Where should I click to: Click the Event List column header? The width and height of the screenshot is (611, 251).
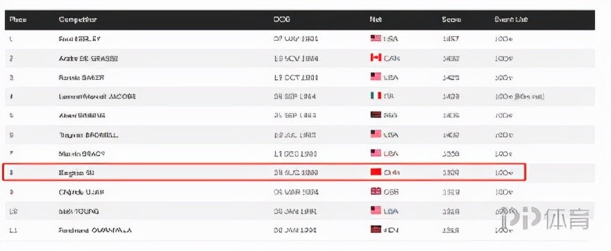click(x=511, y=19)
